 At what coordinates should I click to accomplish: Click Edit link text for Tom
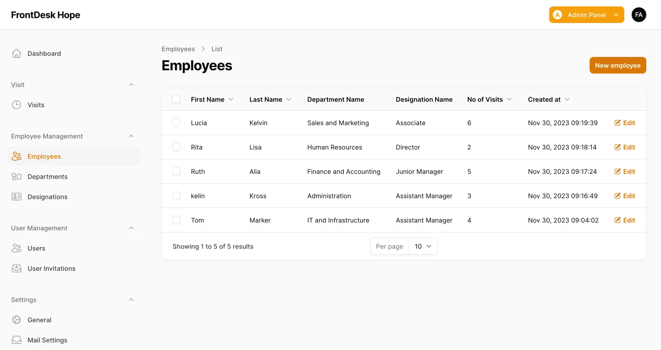click(x=629, y=220)
